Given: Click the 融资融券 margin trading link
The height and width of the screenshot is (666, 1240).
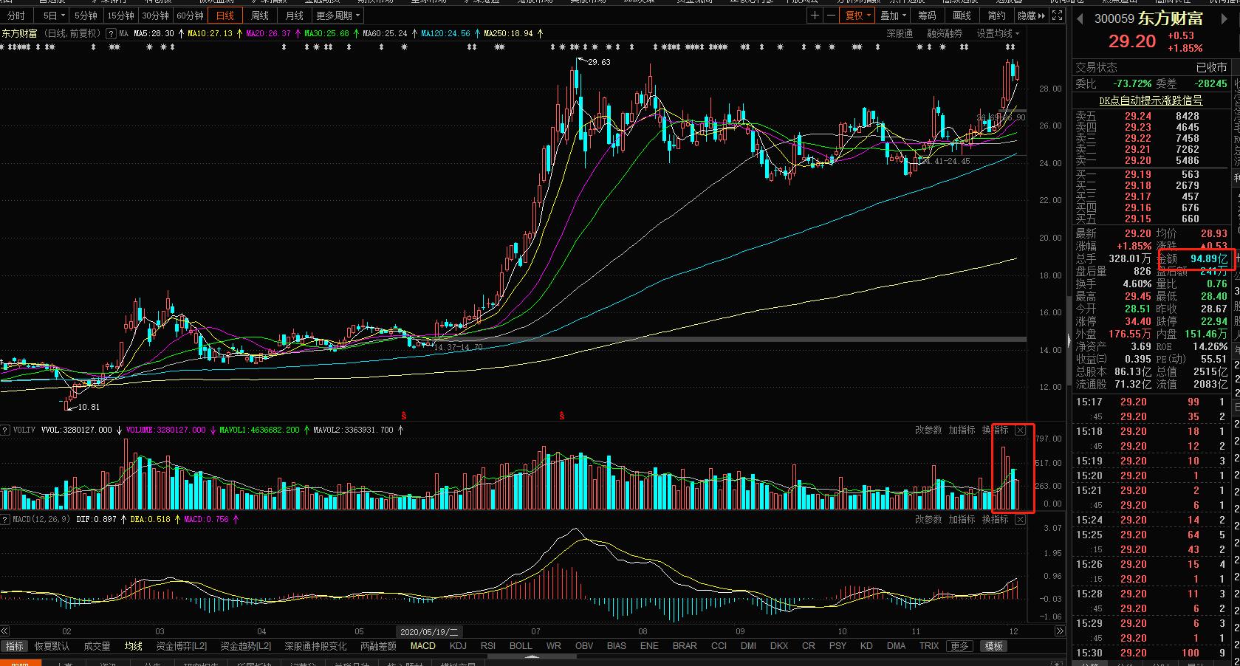Looking at the screenshot, I should click(945, 34).
